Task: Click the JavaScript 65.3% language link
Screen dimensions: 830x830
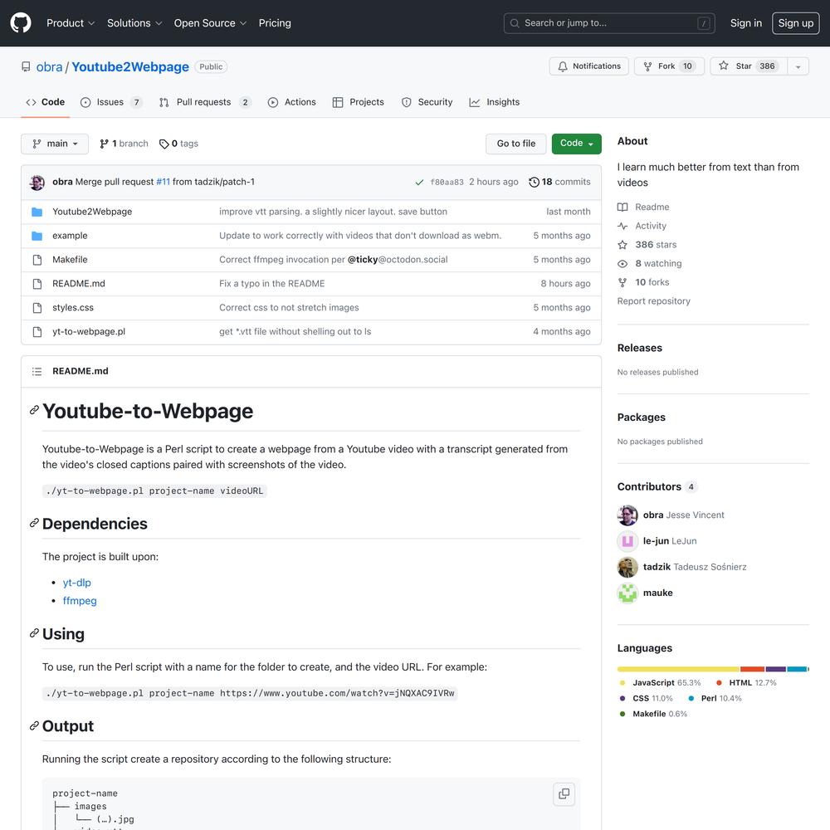Action: [x=660, y=683]
